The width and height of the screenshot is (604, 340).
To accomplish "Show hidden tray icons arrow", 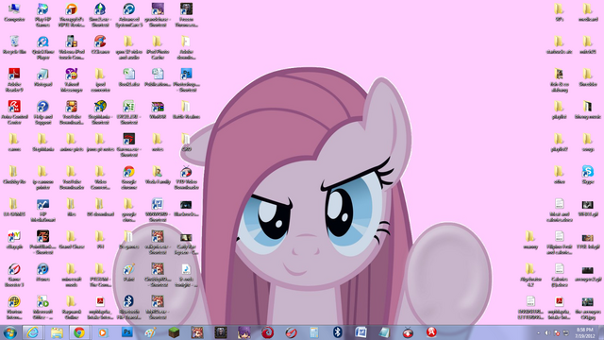I will coord(538,332).
